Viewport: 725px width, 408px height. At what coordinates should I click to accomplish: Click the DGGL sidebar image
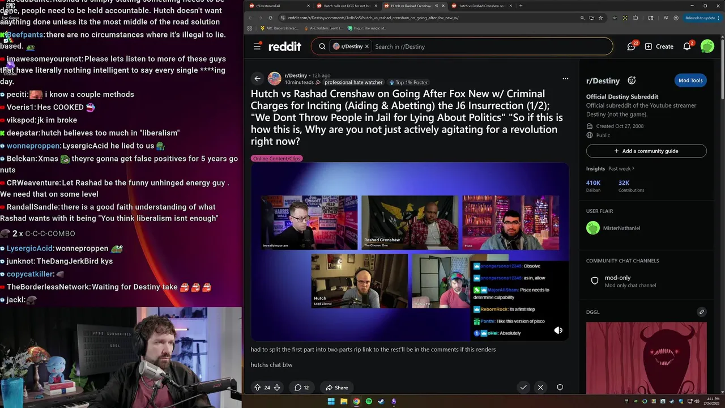click(x=646, y=358)
